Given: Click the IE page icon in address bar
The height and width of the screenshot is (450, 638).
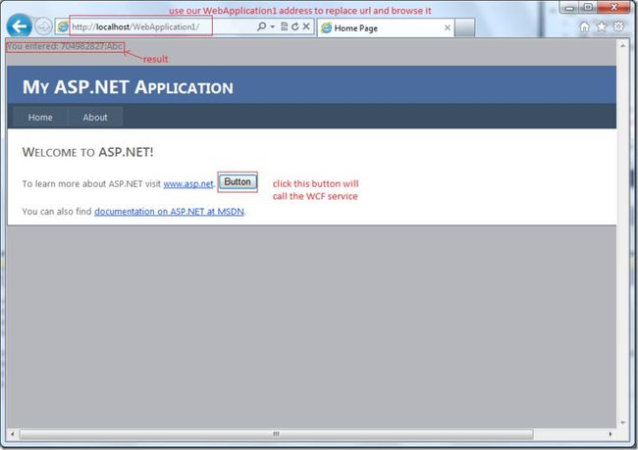Looking at the screenshot, I should pyautogui.click(x=63, y=26).
